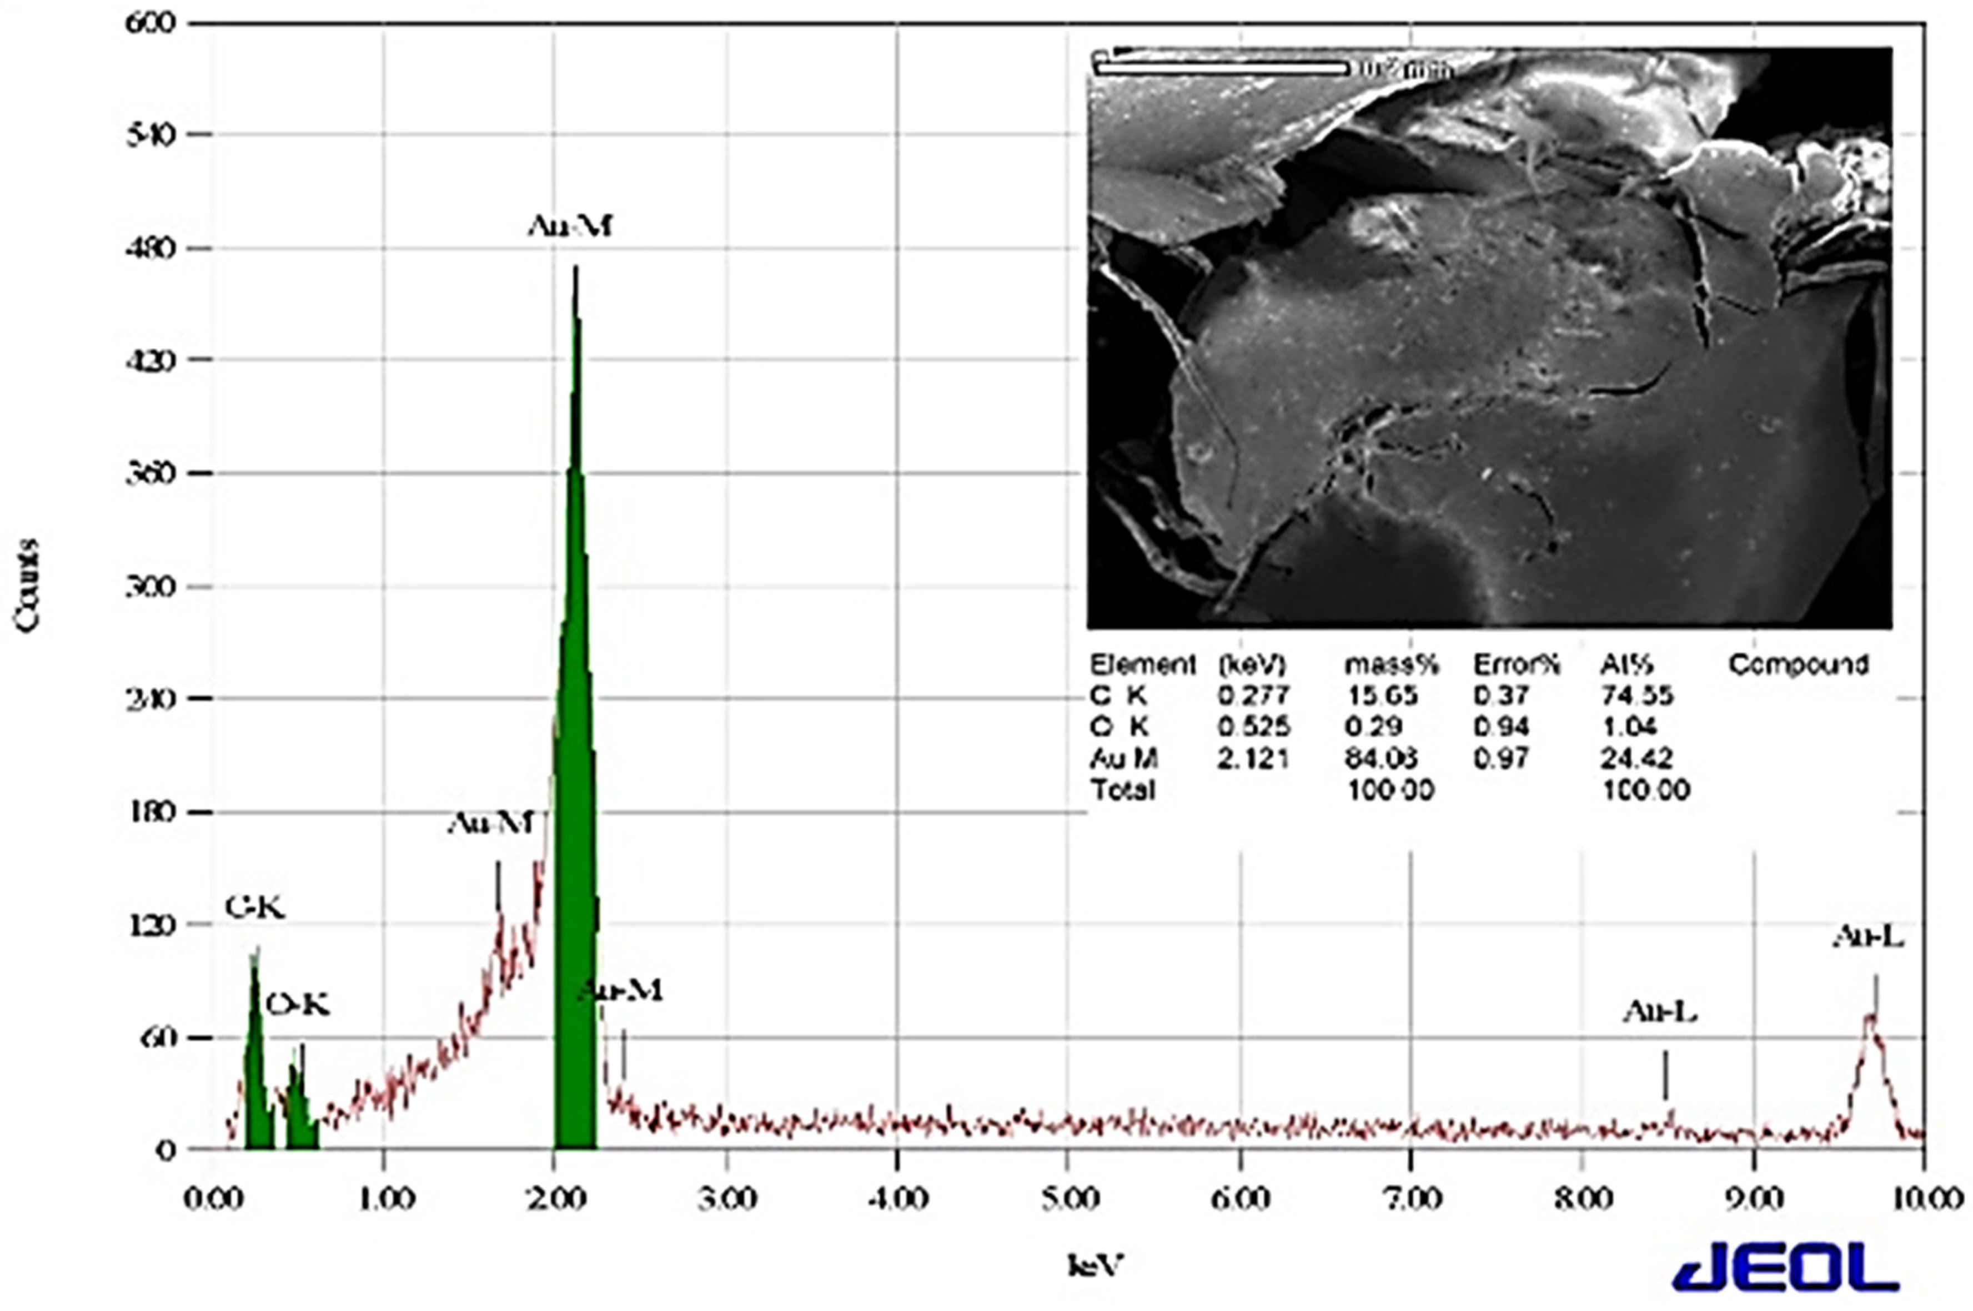Click the atomic% value 74.55
This screenshot has height=1311, width=1973.
coord(1637,695)
